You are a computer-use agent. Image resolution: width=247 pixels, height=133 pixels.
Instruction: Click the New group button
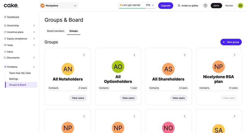point(231,42)
